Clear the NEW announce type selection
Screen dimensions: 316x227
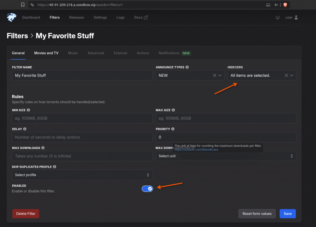(215, 75)
